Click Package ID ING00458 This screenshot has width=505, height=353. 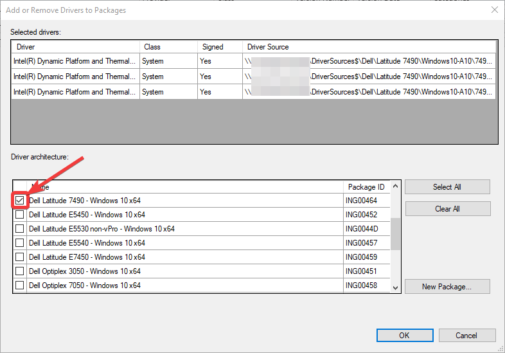361,285
